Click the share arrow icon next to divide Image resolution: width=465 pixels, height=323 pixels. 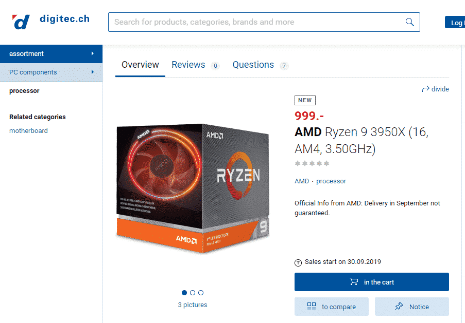click(x=425, y=89)
